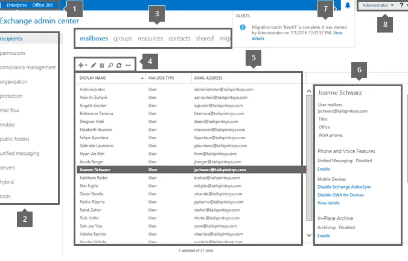
Task: Open the mailboxes tab
Action: pos(94,39)
